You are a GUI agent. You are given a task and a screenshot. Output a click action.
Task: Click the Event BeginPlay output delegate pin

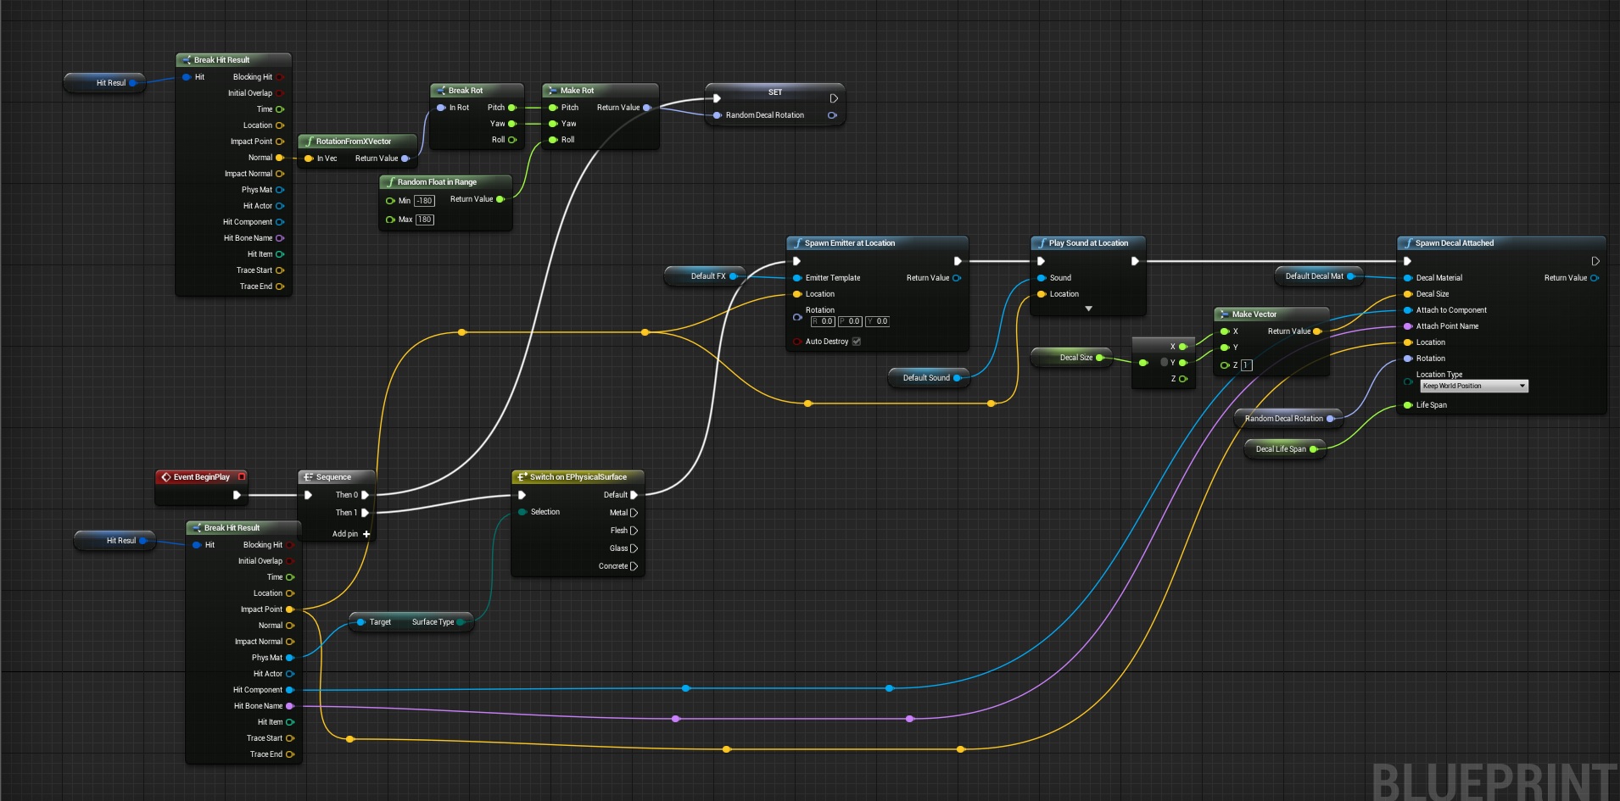242,476
